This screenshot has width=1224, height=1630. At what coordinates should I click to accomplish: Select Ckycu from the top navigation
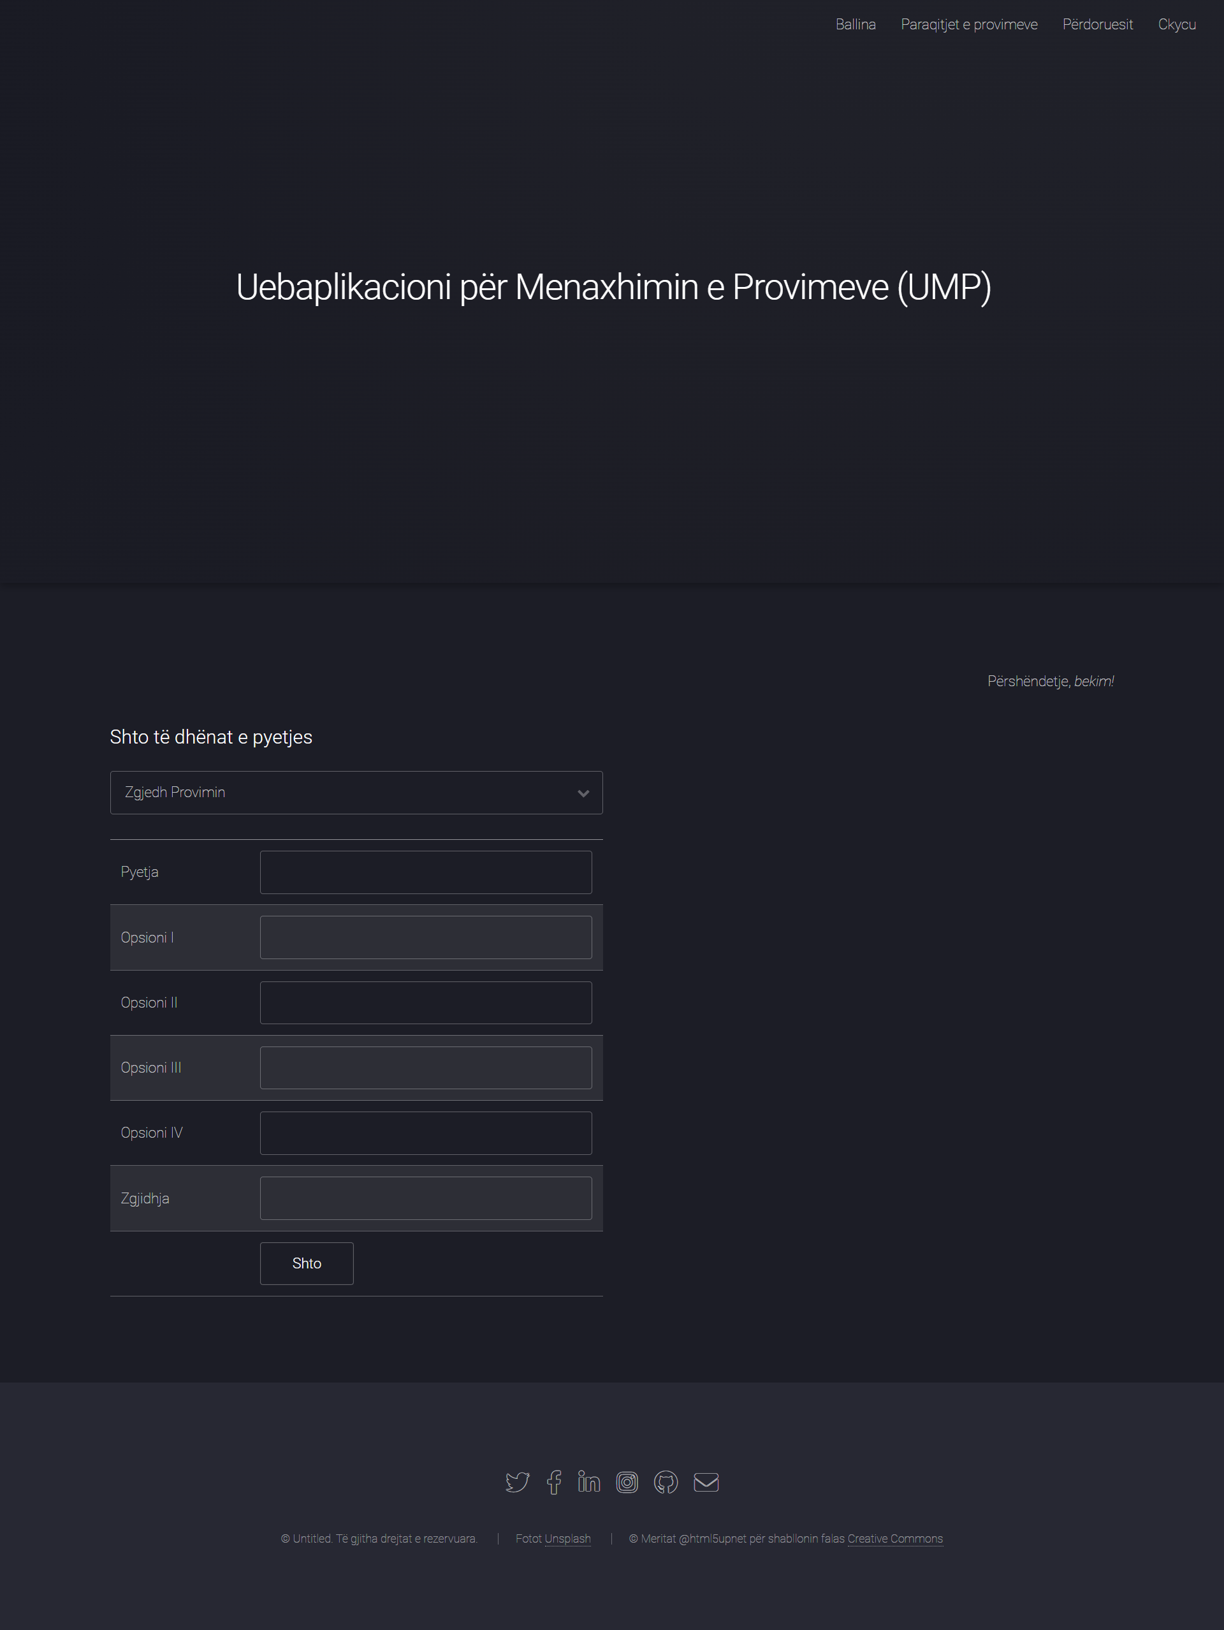(x=1176, y=24)
